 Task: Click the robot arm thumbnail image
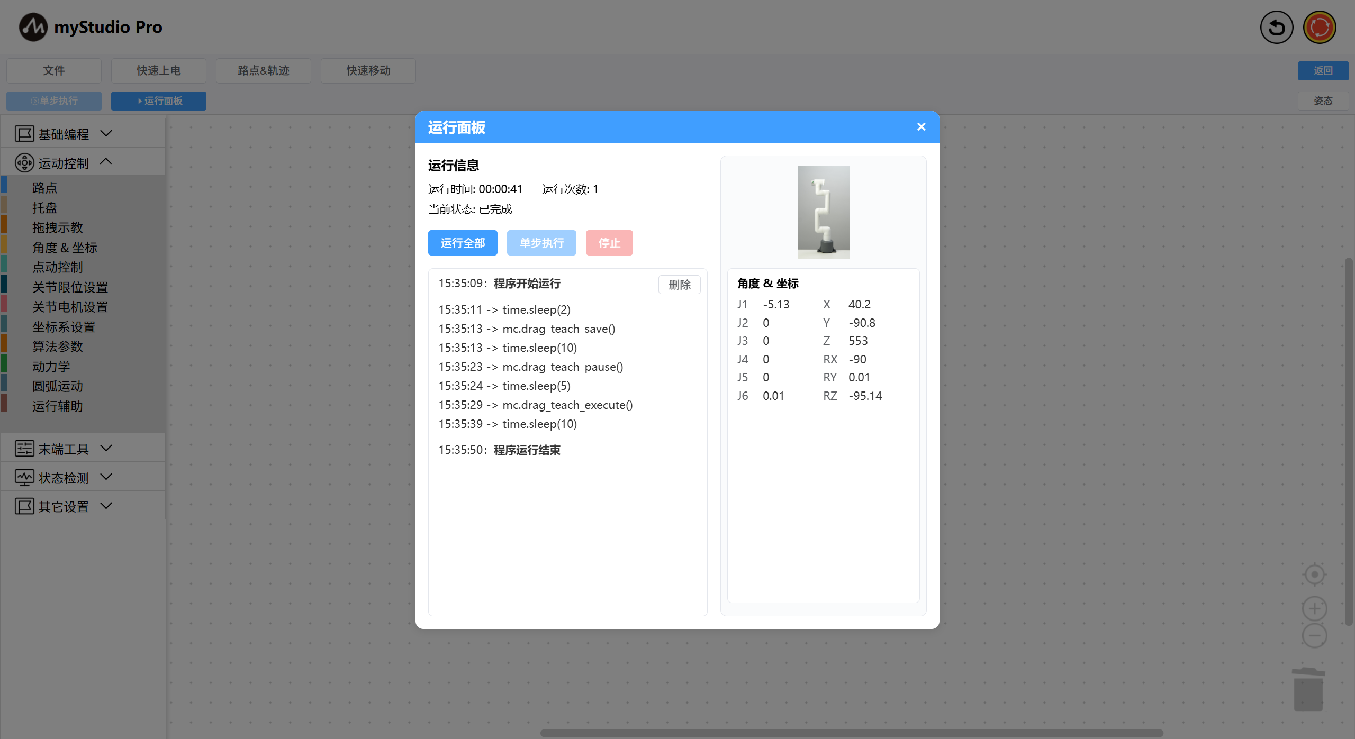pyautogui.click(x=823, y=212)
